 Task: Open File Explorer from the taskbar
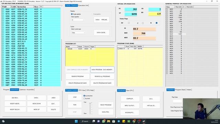[109, 121]
